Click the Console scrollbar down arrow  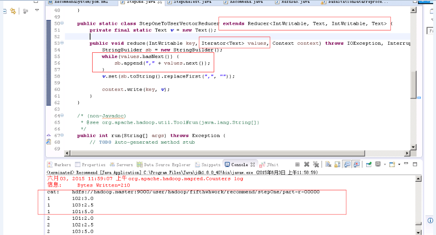[x=418, y=233]
